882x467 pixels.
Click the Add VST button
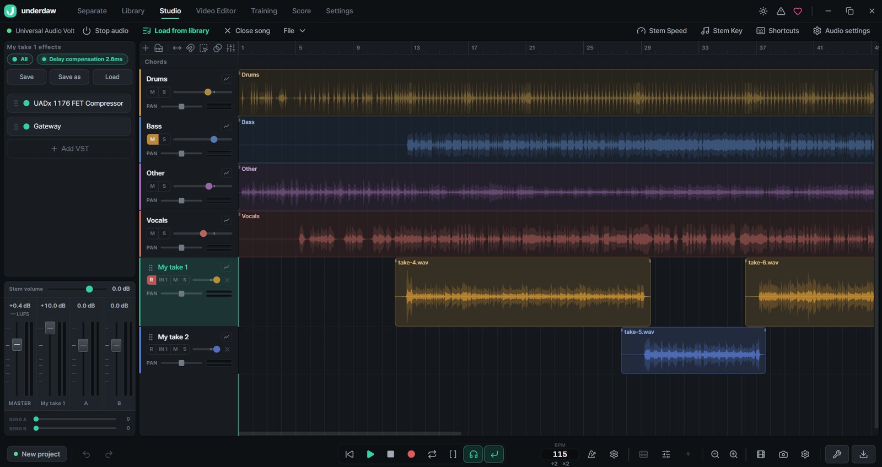tap(69, 149)
